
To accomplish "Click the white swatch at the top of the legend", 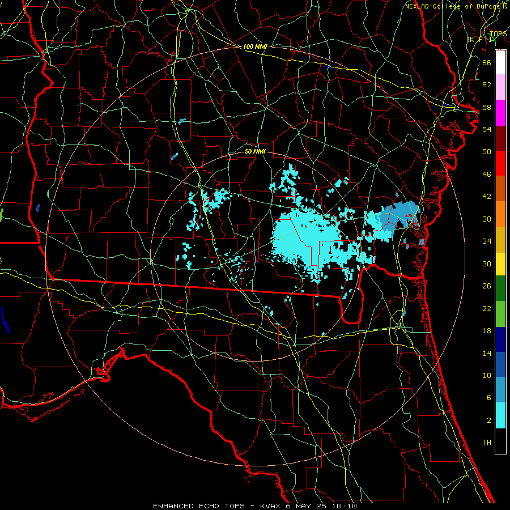I will (x=500, y=62).
